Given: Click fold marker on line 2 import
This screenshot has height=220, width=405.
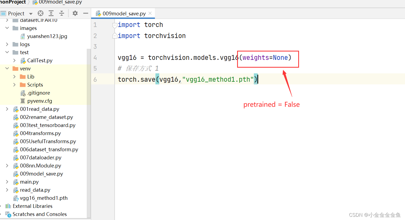Looking at the screenshot, I should coord(115,36).
